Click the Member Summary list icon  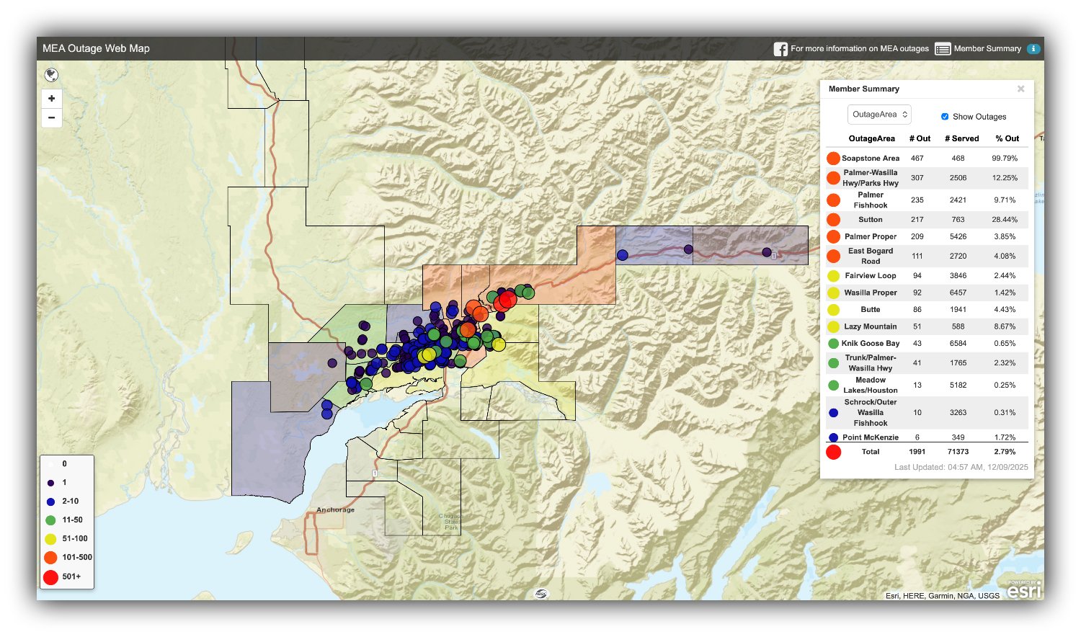[x=943, y=49]
